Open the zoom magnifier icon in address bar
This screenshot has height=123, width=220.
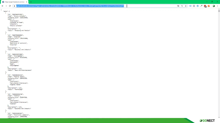[x=182, y=6]
